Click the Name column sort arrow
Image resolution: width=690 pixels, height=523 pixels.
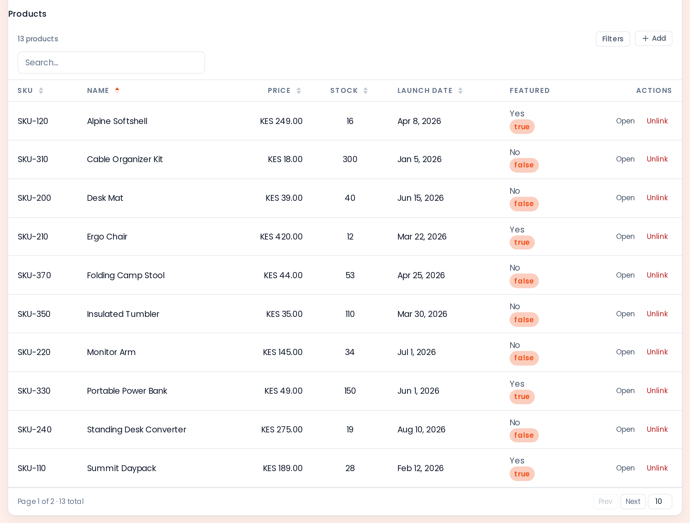coord(117,91)
